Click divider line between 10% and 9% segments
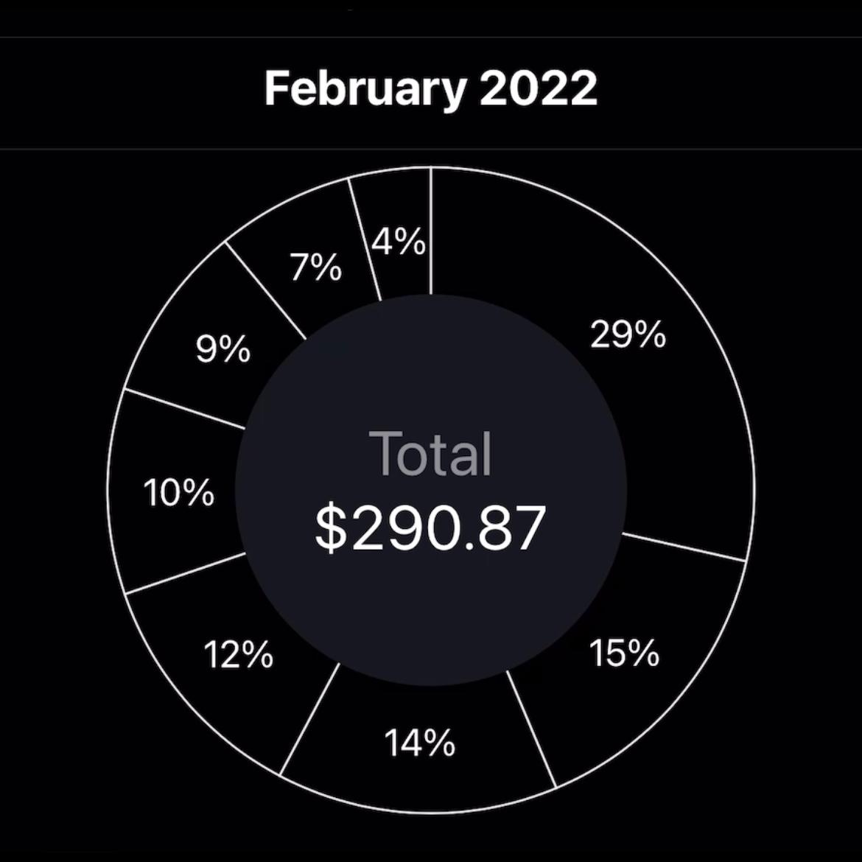The height and width of the screenshot is (862, 862). tap(185, 408)
